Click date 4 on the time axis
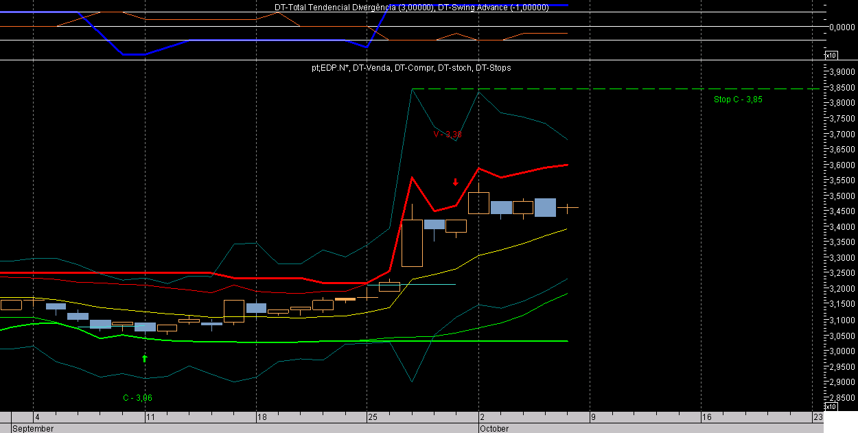This screenshot has width=858, height=433. point(37,417)
